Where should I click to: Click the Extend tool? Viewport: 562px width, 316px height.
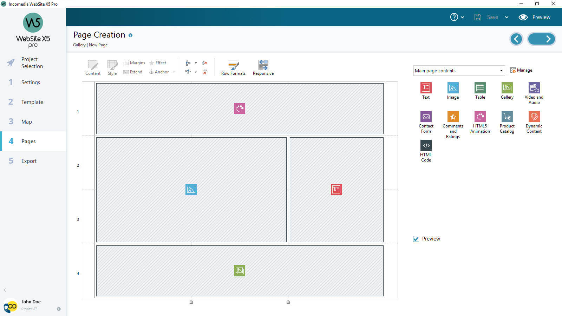(x=133, y=72)
